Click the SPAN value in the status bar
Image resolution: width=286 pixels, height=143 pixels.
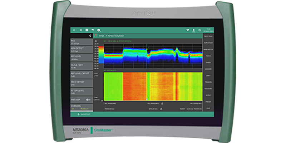tap(153, 109)
